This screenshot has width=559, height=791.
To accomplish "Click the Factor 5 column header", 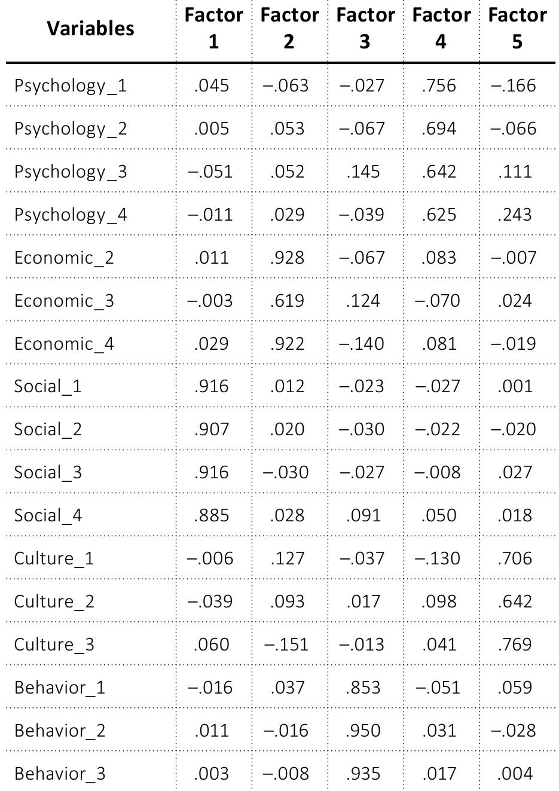I will [x=517, y=28].
